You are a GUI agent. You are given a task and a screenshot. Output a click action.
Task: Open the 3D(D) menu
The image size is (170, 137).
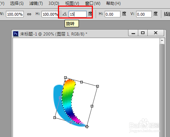[54, 3]
